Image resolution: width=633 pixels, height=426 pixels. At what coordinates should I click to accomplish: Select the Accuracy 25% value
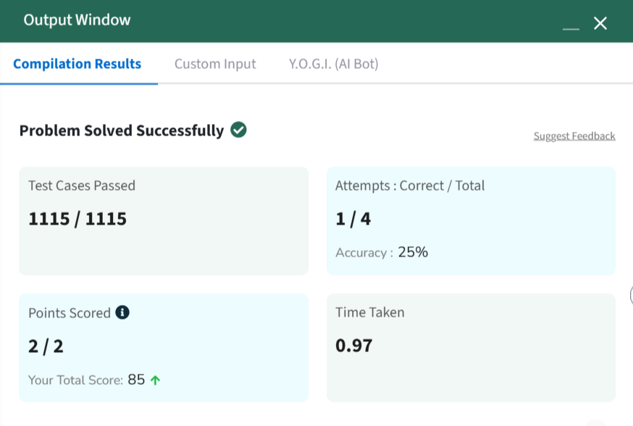(x=413, y=252)
